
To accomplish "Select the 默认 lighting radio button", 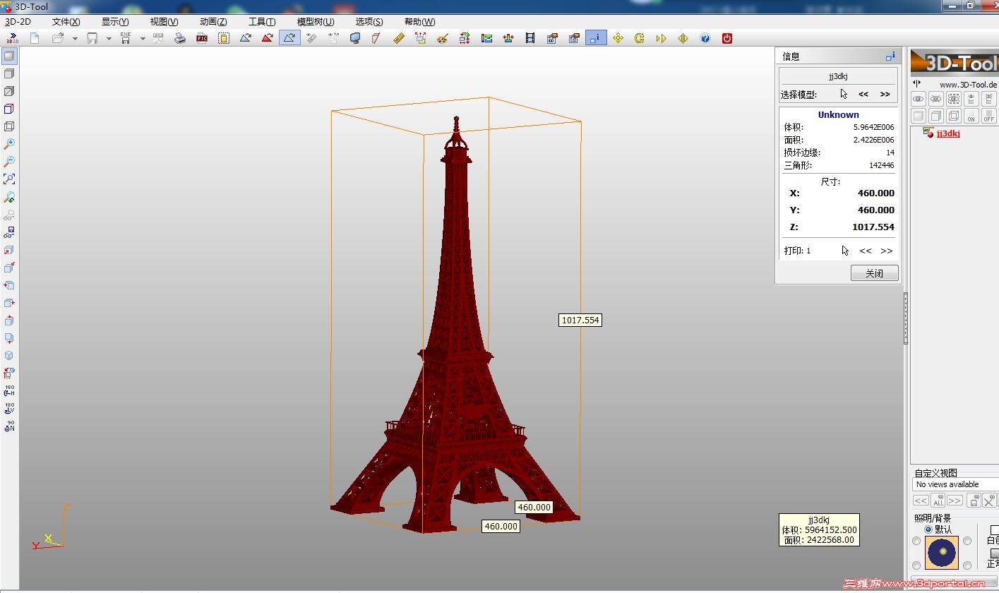I will (928, 529).
